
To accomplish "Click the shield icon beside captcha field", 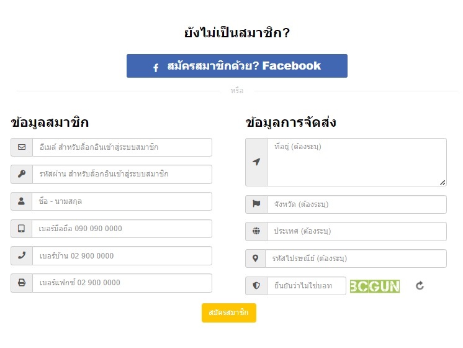I will (x=256, y=286).
